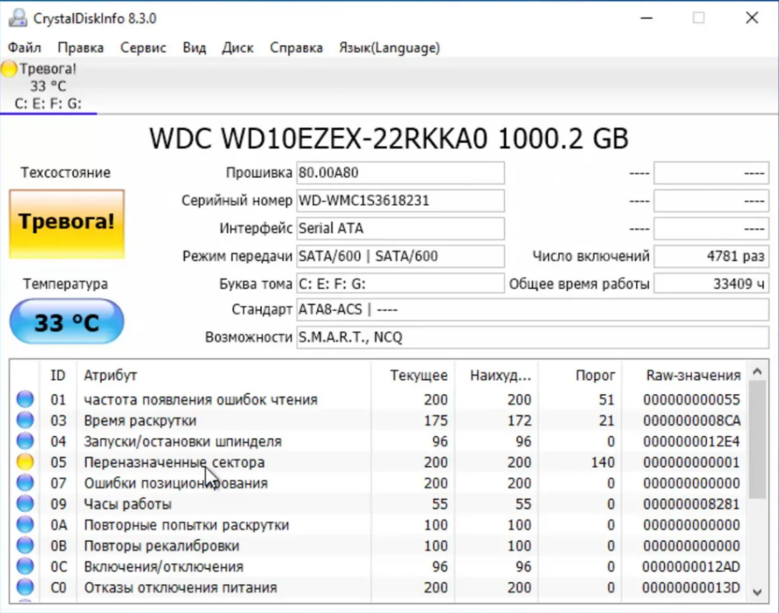
Task: Click the blue status icon for attribute 0A
Action: 25,524
